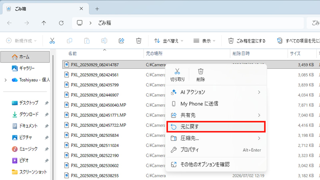Viewport: 320px width, 180px height.
Task: Click the pin icon beside ビデオ
Action: (x=46, y=161)
